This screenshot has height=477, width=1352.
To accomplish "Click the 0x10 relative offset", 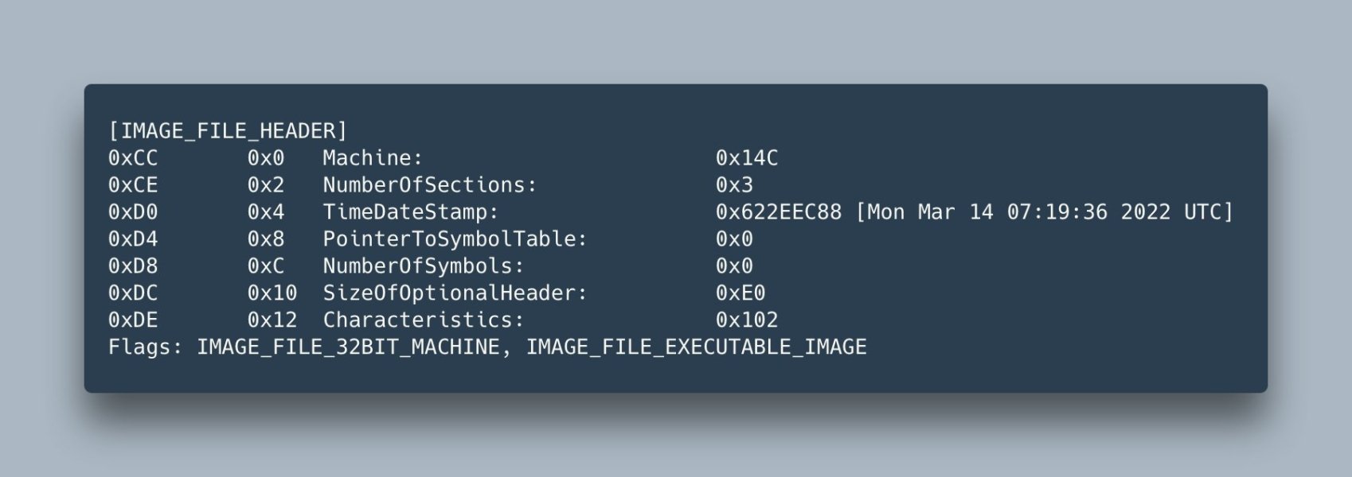I will tap(272, 293).
